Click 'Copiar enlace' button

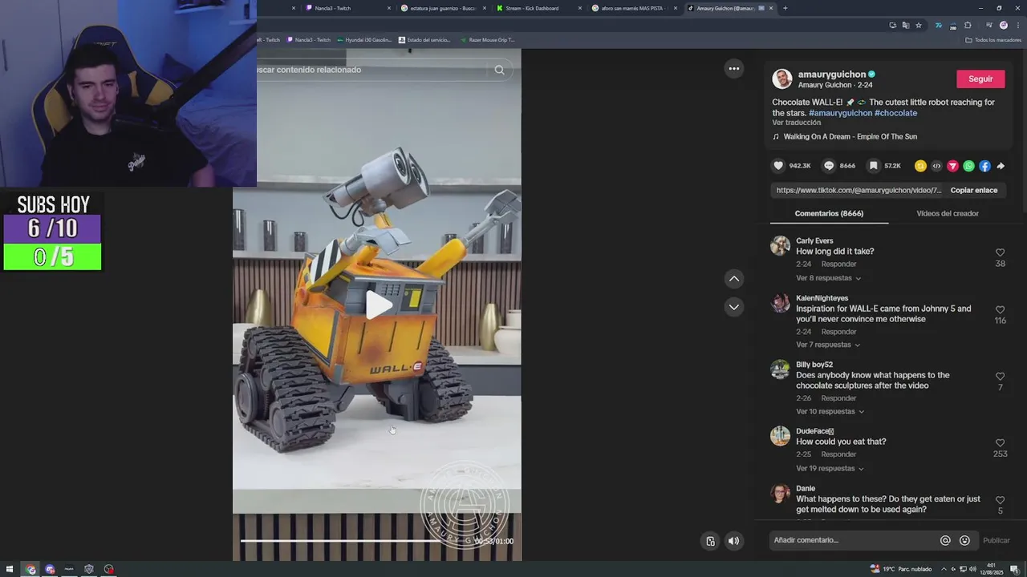click(973, 190)
